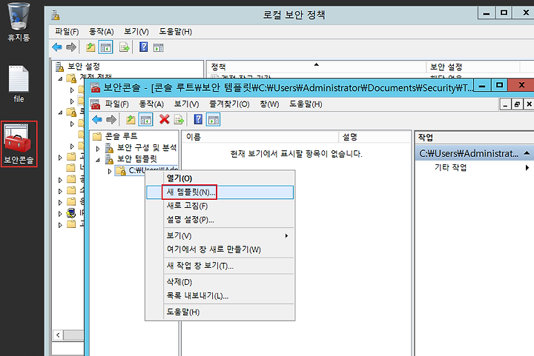Open 보기(V) menu in 보안콘솔 menu bar
The image size is (534, 356).
click(x=186, y=104)
